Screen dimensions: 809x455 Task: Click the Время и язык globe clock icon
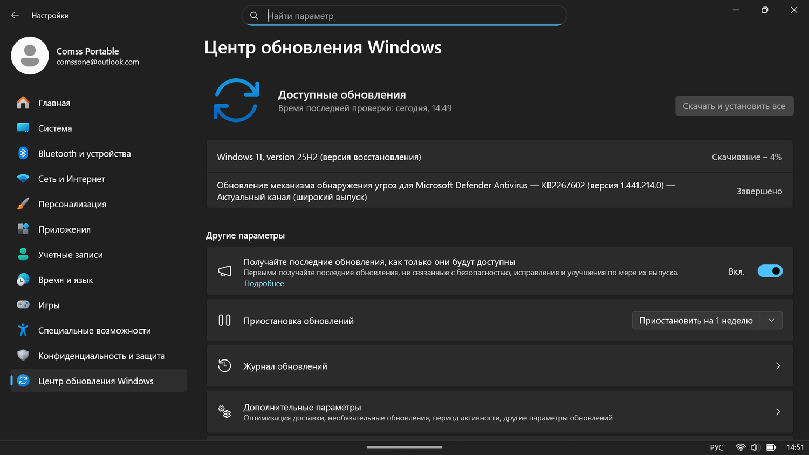[23, 280]
